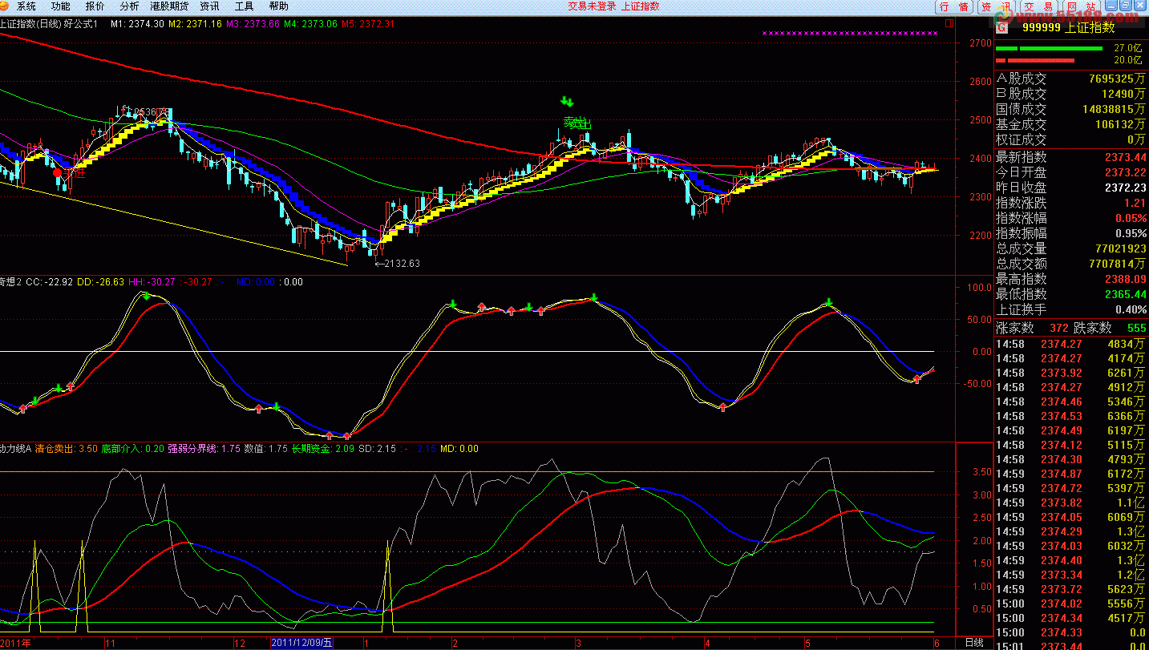1149x650 pixels.
Task: Switch to the 行情 tab
Action: point(954,6)
